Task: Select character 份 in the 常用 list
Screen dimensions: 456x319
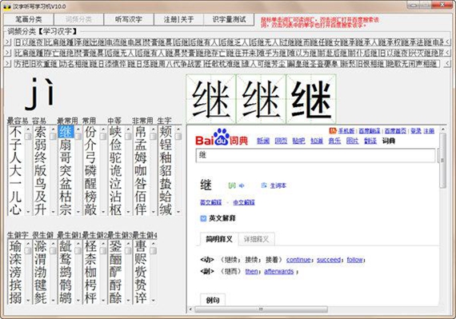Action: click(90, 132)
